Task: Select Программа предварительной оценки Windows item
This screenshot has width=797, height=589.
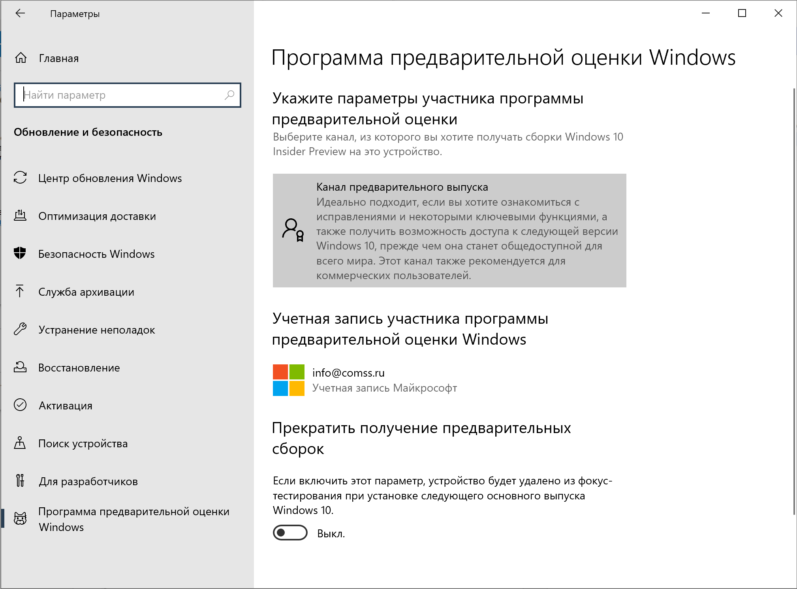Action: [x=134, y=519]
